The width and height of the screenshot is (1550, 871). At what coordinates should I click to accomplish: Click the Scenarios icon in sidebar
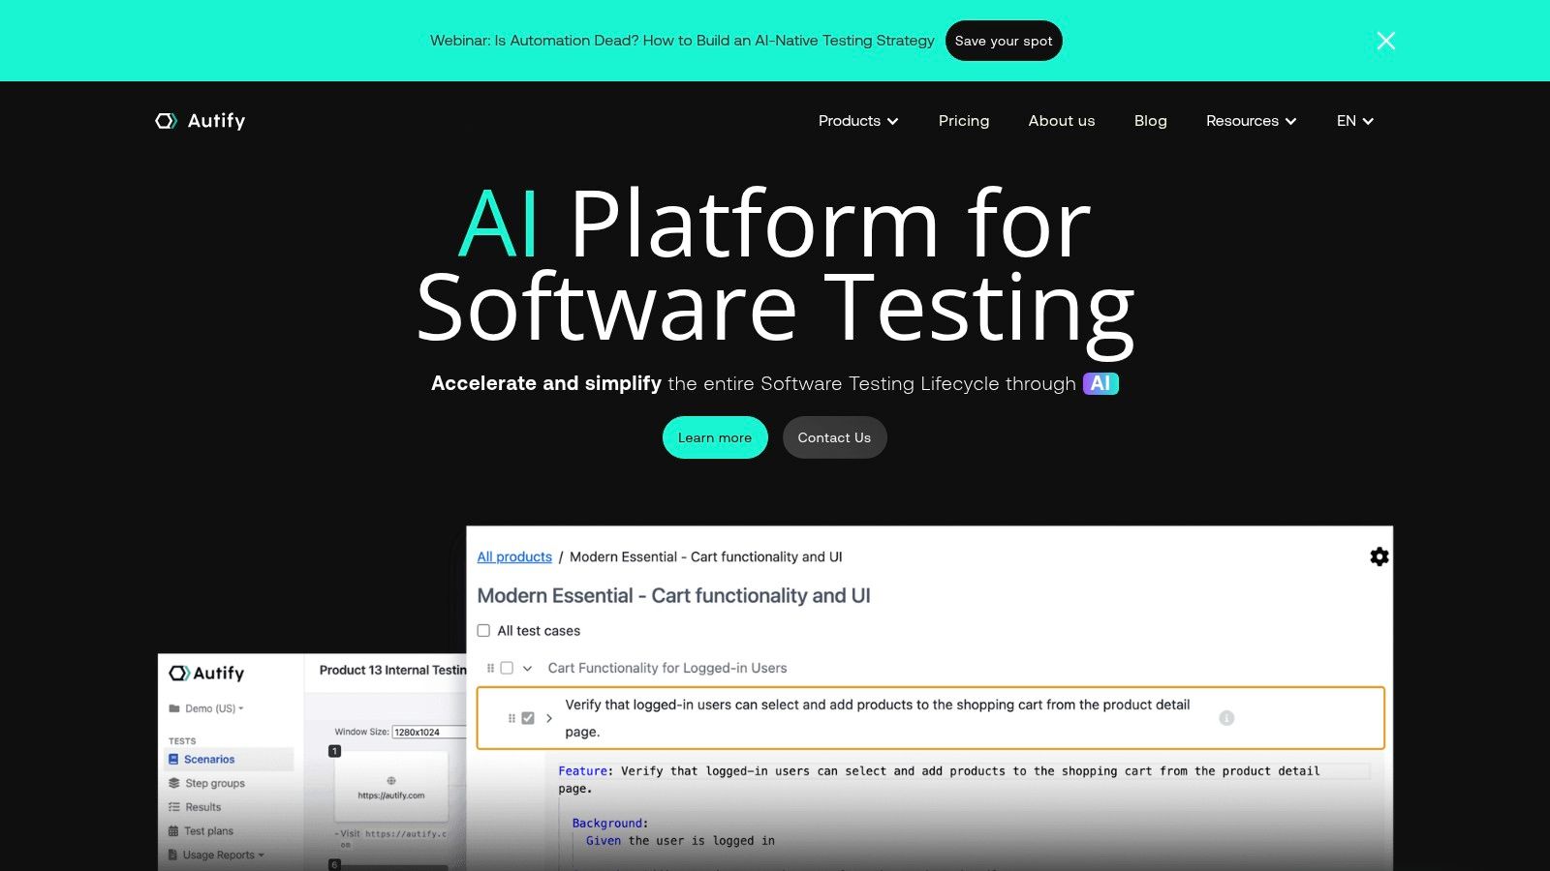[x=173, y=760]
